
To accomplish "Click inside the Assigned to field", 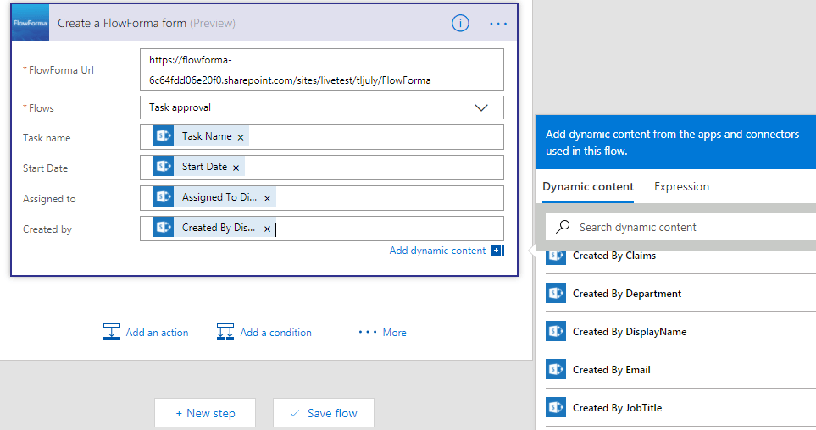I will pos(322,198).
